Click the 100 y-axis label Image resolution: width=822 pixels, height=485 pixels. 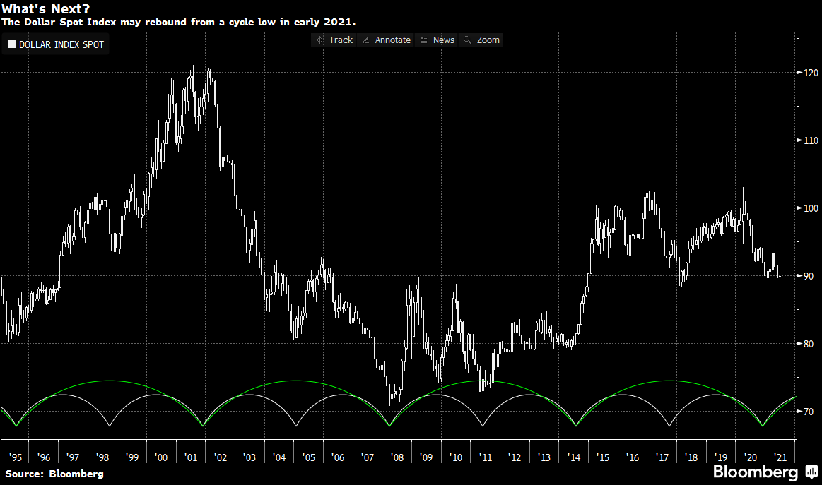click(811, 208)
